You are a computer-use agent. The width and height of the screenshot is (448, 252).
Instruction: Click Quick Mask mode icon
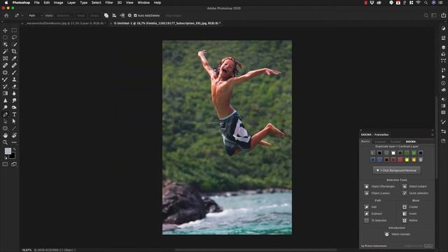[x=5, y=164]
